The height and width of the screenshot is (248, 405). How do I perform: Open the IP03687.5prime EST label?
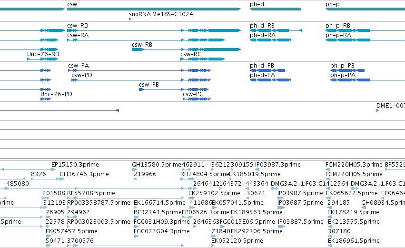pyautogui.click(x=300, y=203)
